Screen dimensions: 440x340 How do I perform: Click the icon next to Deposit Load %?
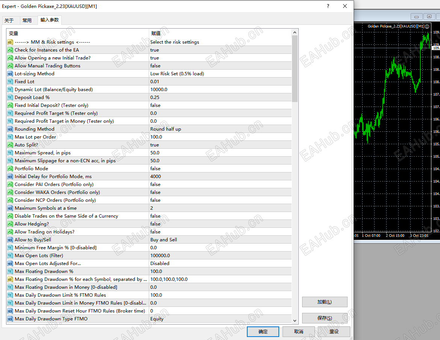10,97
